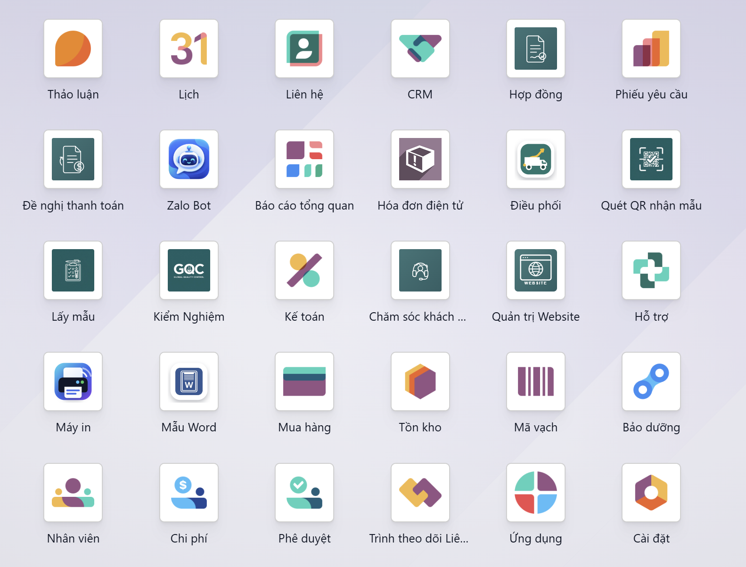
Task: Open the Lịch calendar app
Action: (189, 49)
